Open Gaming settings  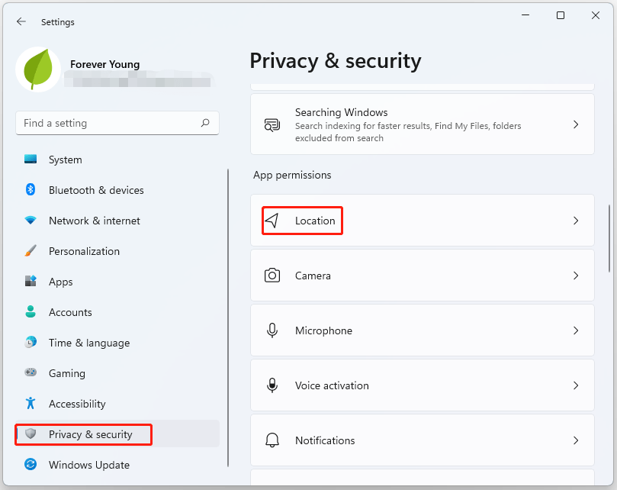117,373
